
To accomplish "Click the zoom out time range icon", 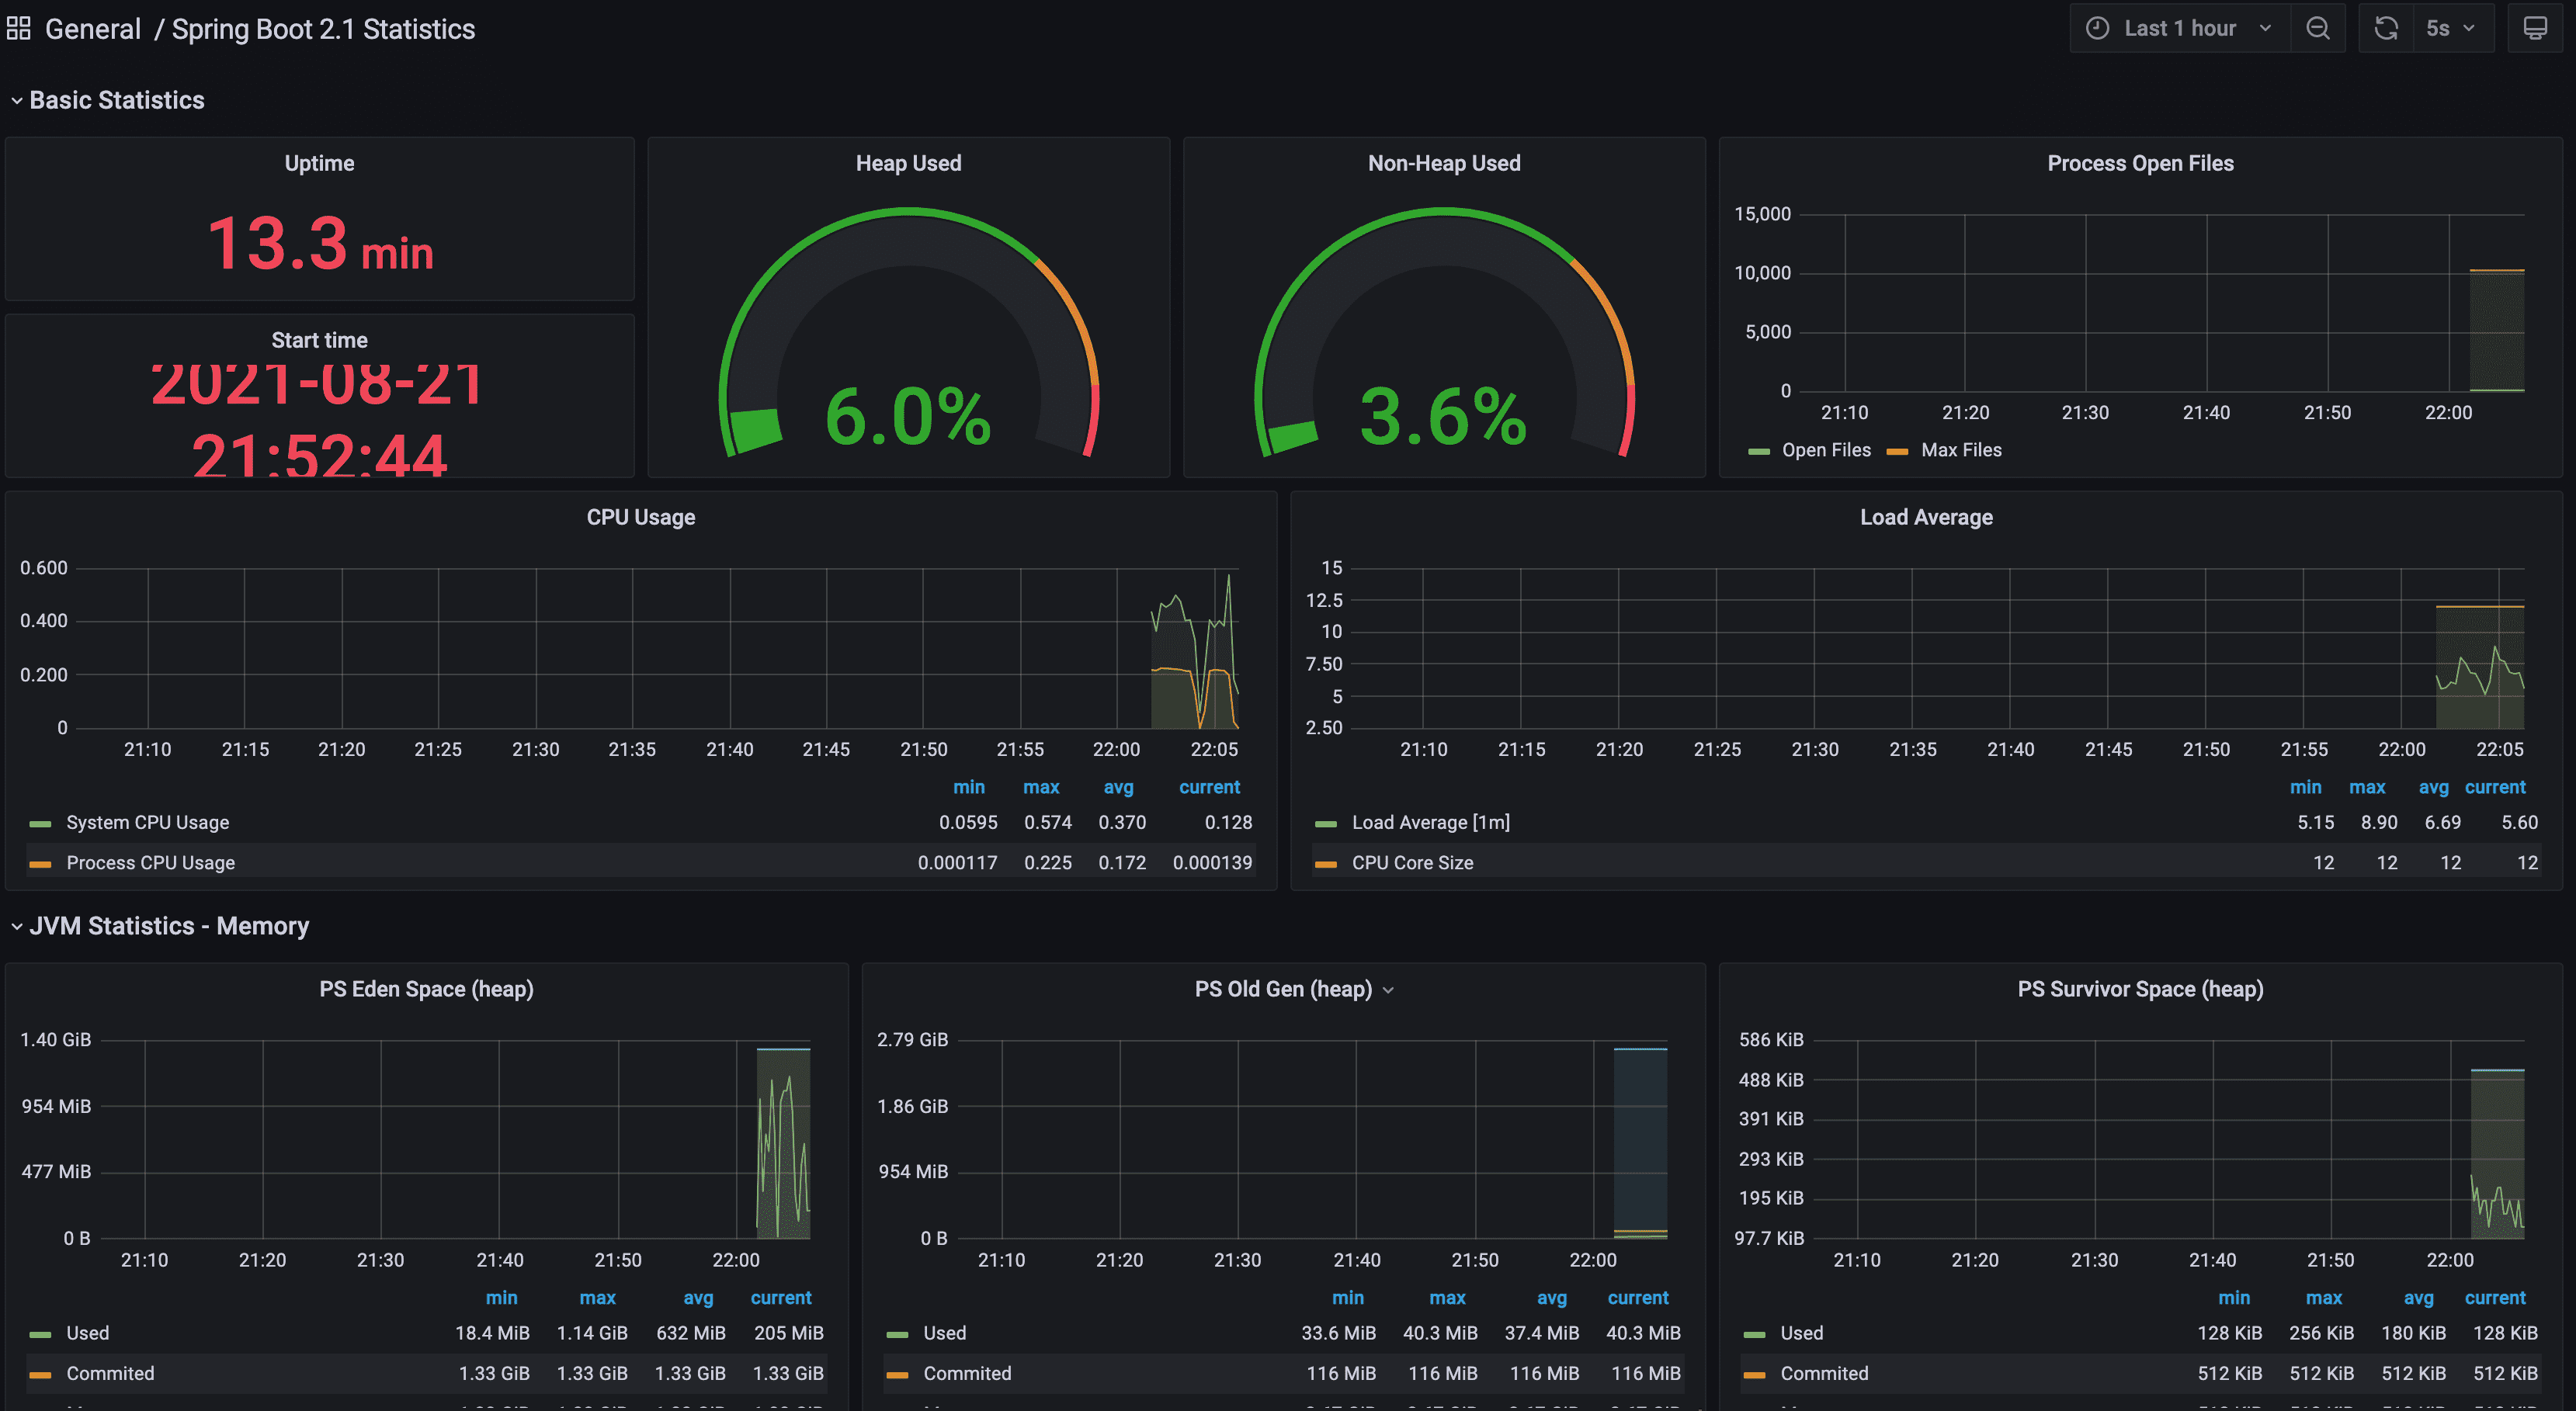I will (2317, 28).
